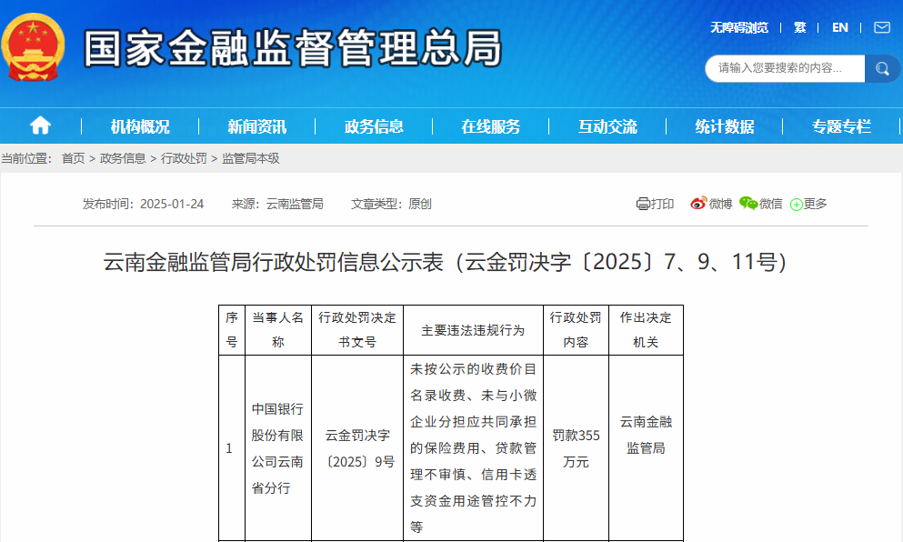Open the 机构概况 menu
903x542 pixels.
pos(140,126)
